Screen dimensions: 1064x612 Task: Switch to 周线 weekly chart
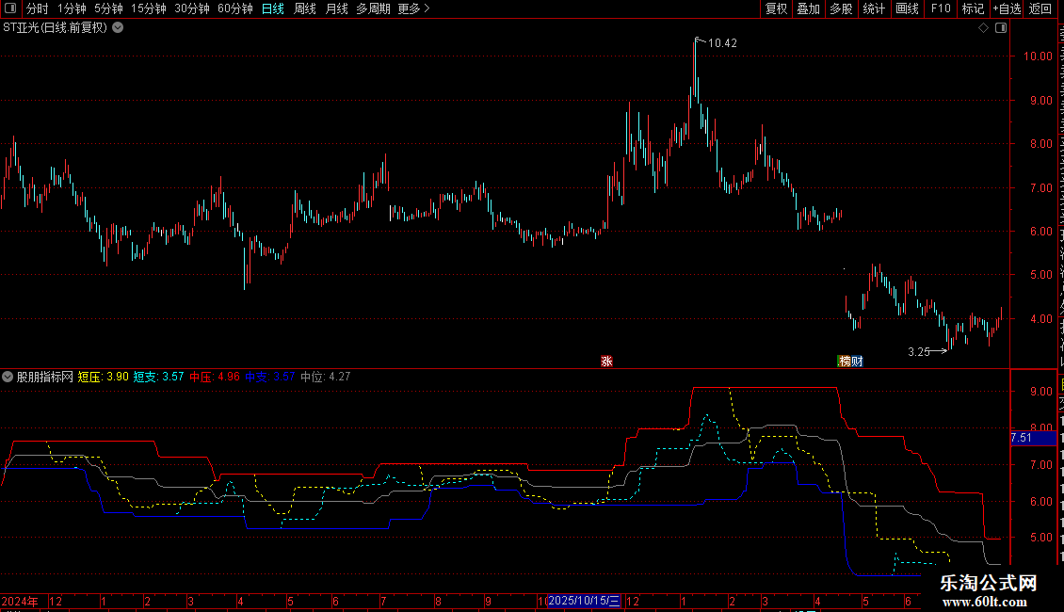tap(305, 8)
